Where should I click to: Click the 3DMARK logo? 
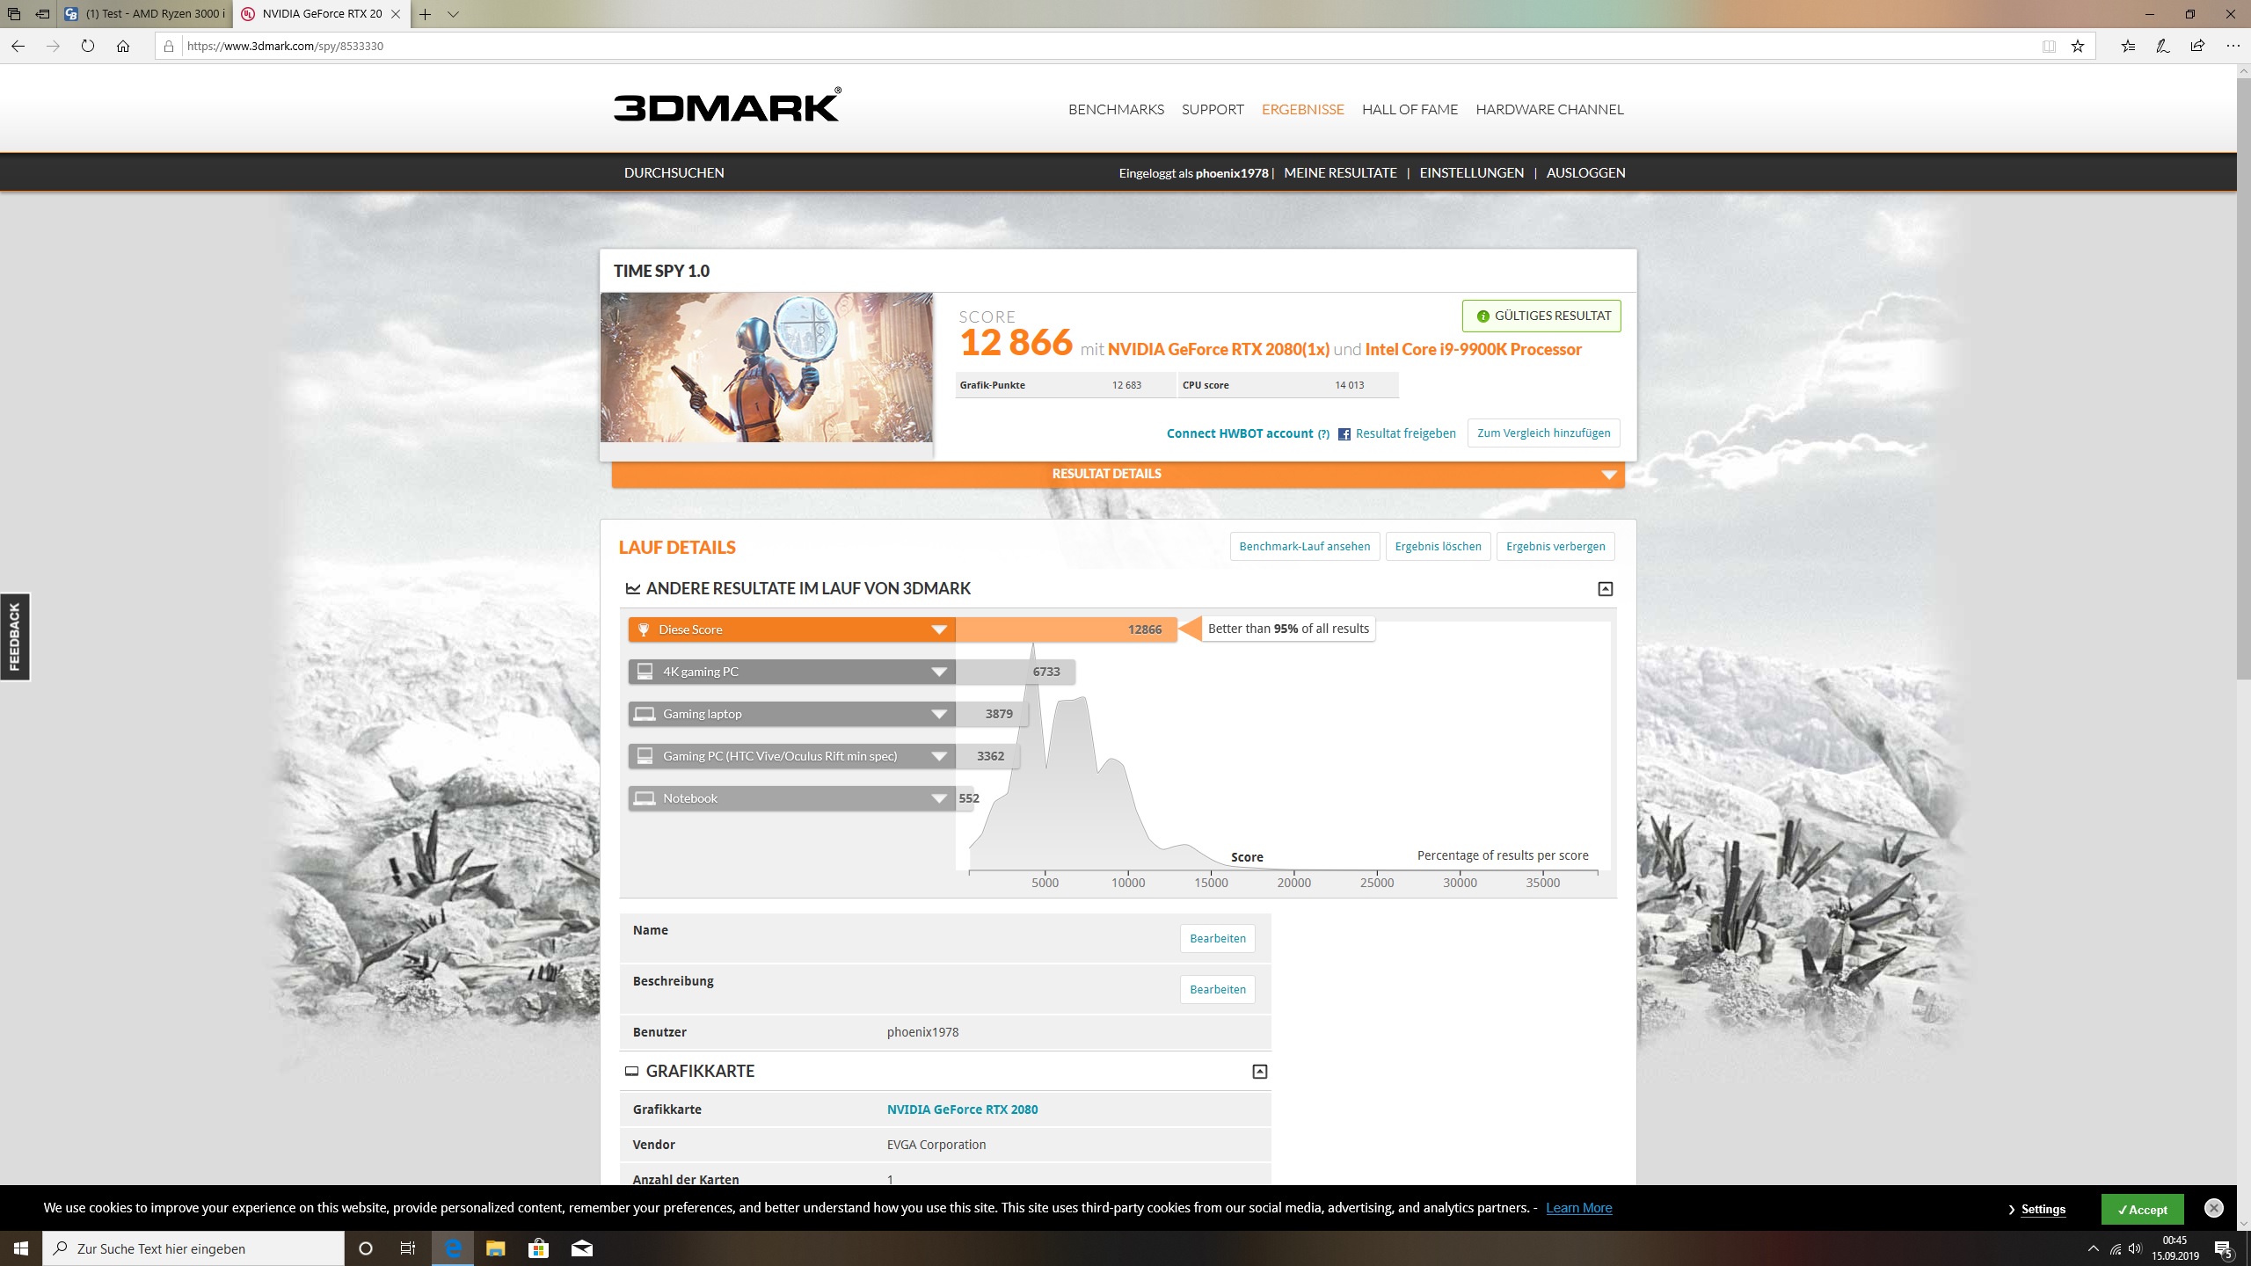[x=726, y=106]
